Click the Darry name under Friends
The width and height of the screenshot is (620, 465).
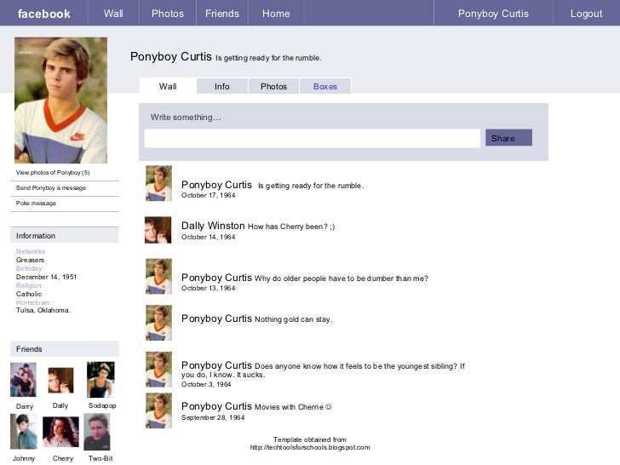pos(25,406)
